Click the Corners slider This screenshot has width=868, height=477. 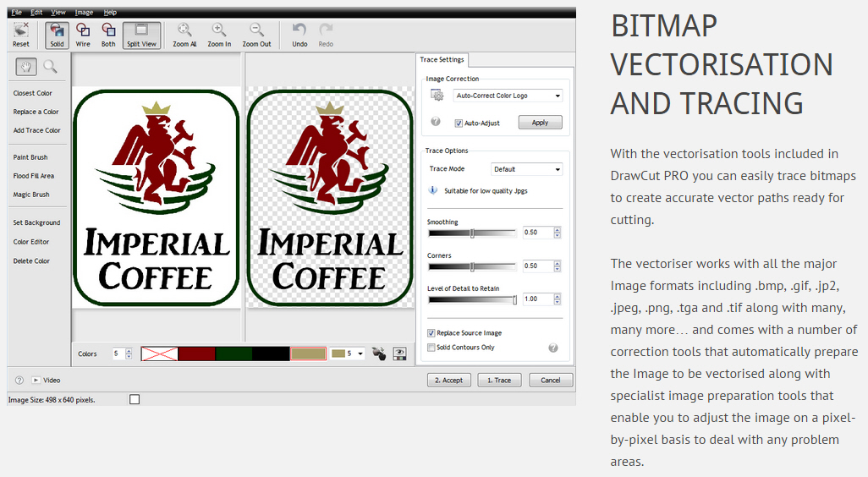pos(472,267)
